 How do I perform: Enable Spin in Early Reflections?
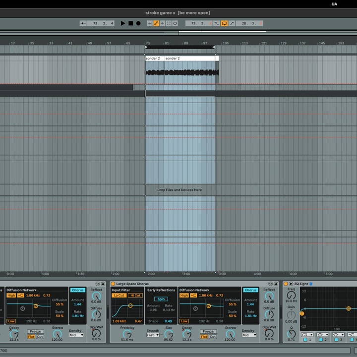tap(161, 299)
